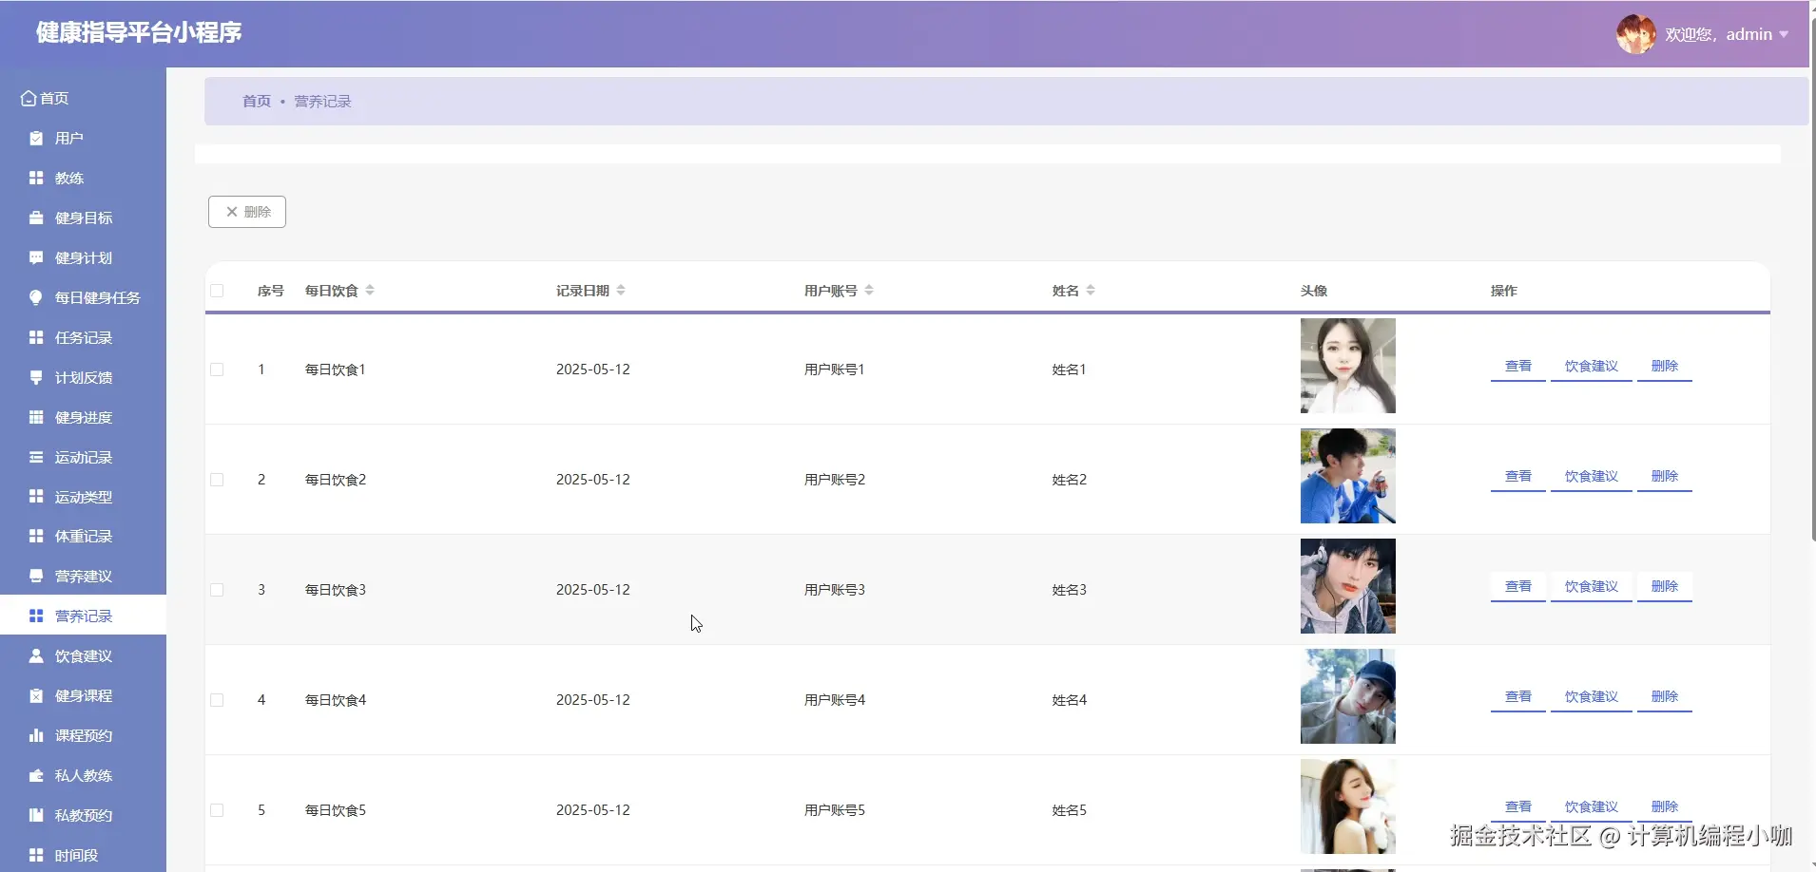Toggle the select-all checkbox in table header

pyautogui.click(x=217, y=291)
